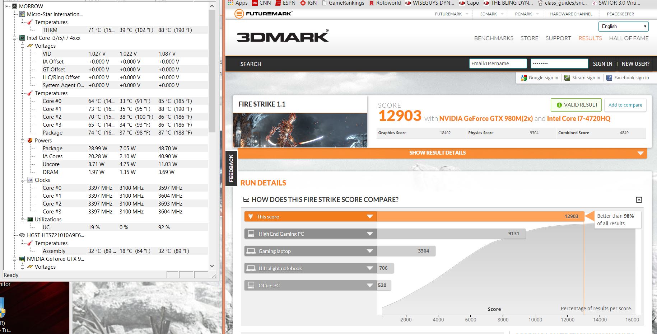Collapse the Intel Core i3/i5/i7 node
The height and width of the screenshot is (334, 657).
(x=14, y=38)
